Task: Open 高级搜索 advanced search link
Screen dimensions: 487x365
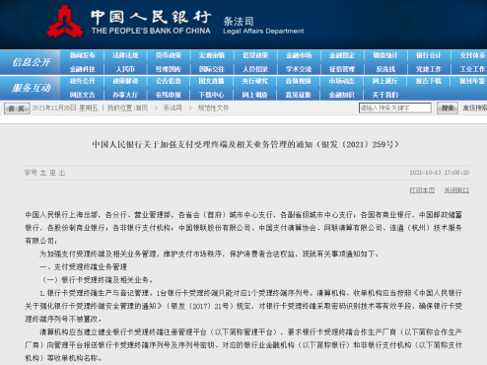Action: tap(475, 108)
